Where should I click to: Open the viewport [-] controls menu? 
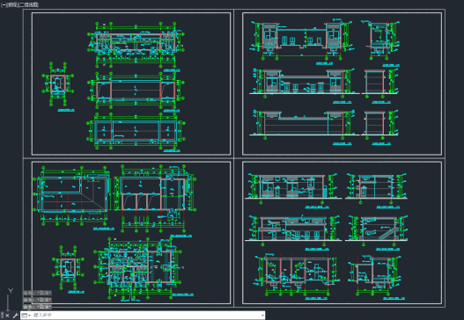[4, 4]
